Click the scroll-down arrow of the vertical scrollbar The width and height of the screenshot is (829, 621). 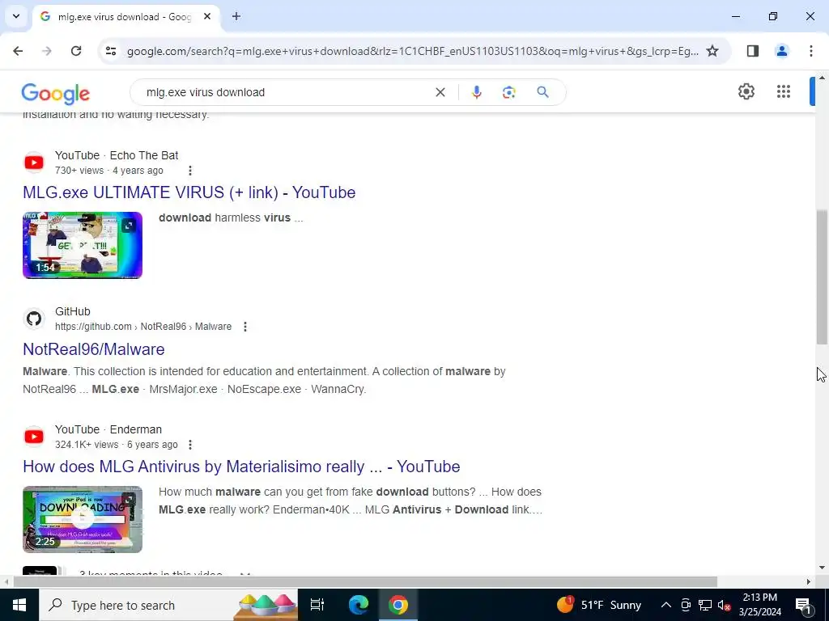pyautogui.click(x=822, y=568)
